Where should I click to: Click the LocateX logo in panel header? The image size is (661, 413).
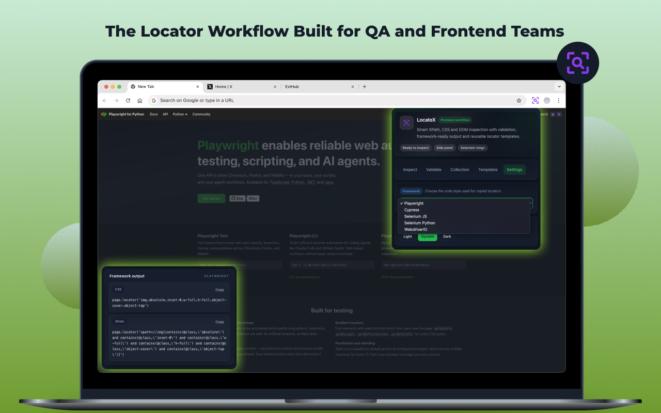pyautogui.click(x=406, y=122)
